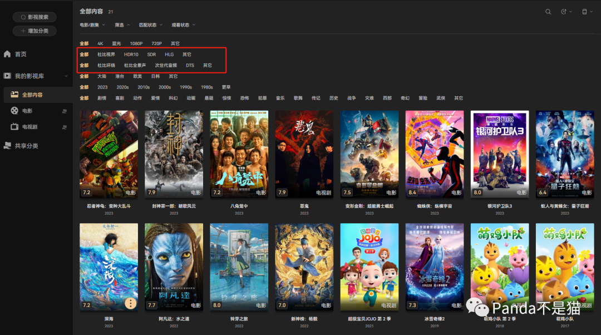
Task: Click the 蜘蛛侠:纵横宇宙 title text
Action: click(435, 206)
